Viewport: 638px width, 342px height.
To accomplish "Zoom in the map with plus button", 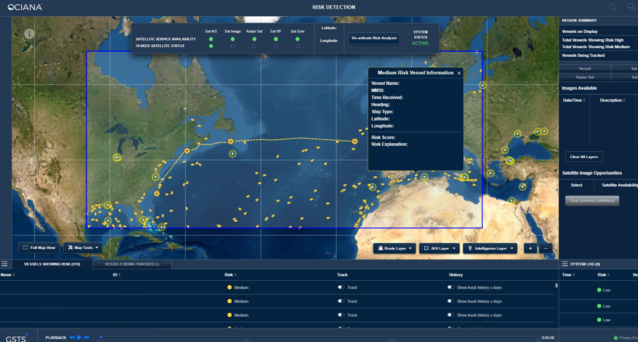I will click(x=530, y=248).
